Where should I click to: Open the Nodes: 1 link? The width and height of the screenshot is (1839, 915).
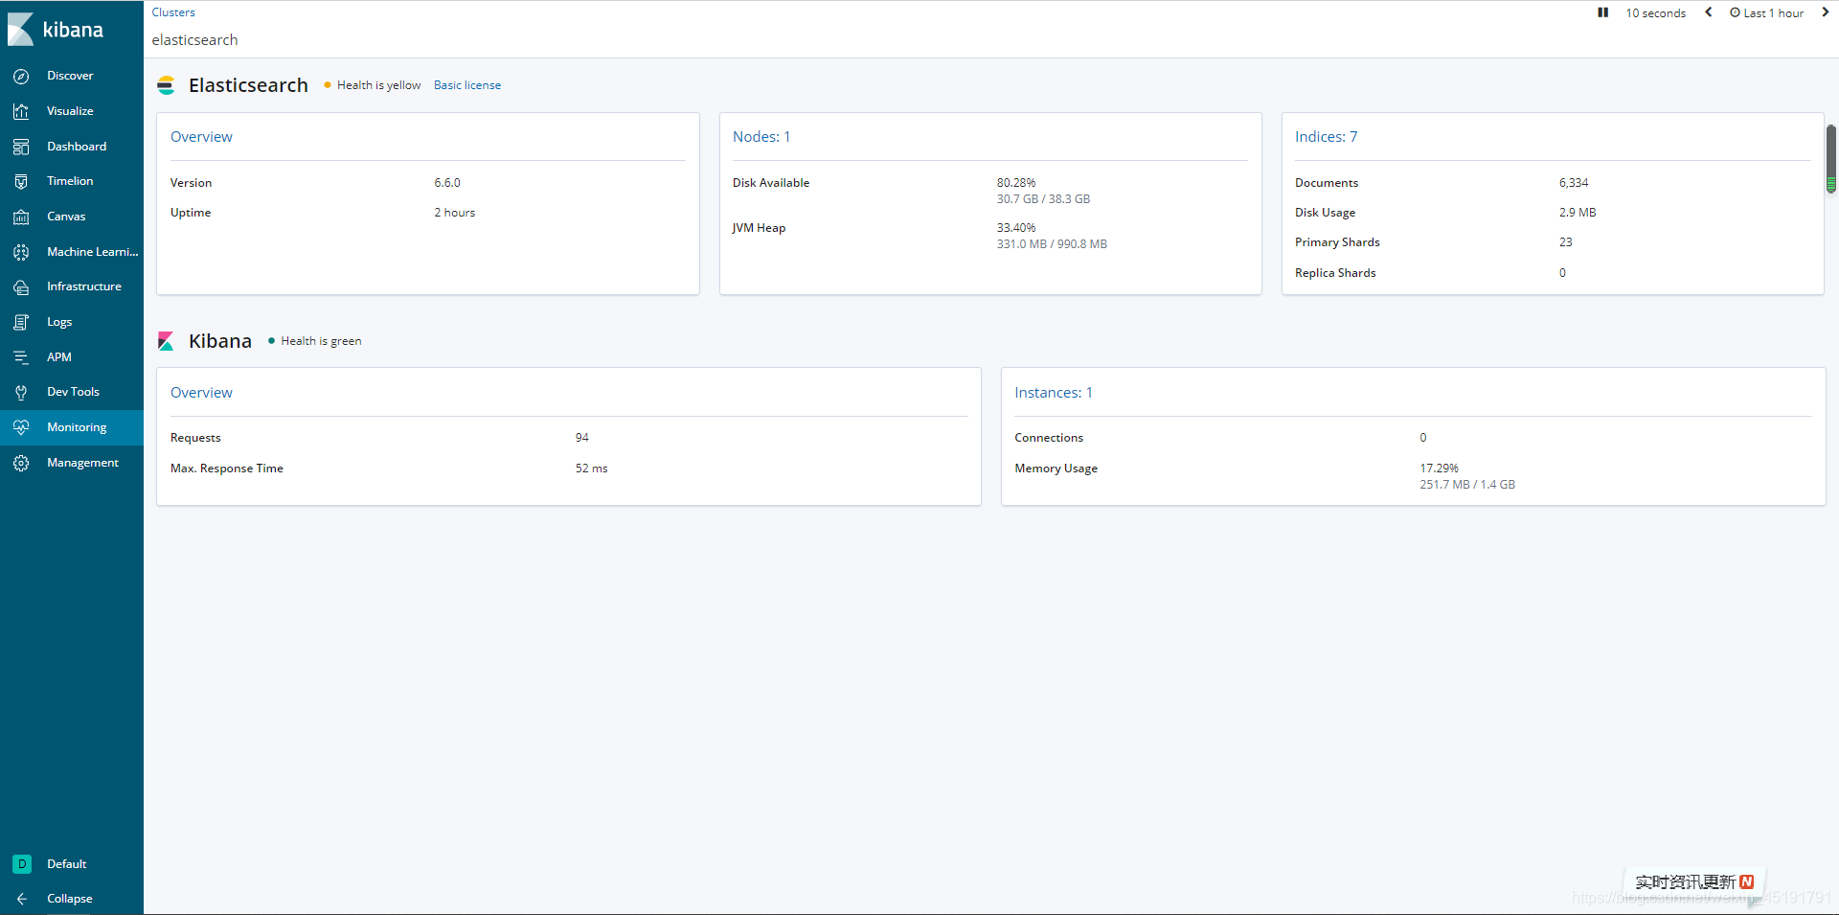[761, 137]
